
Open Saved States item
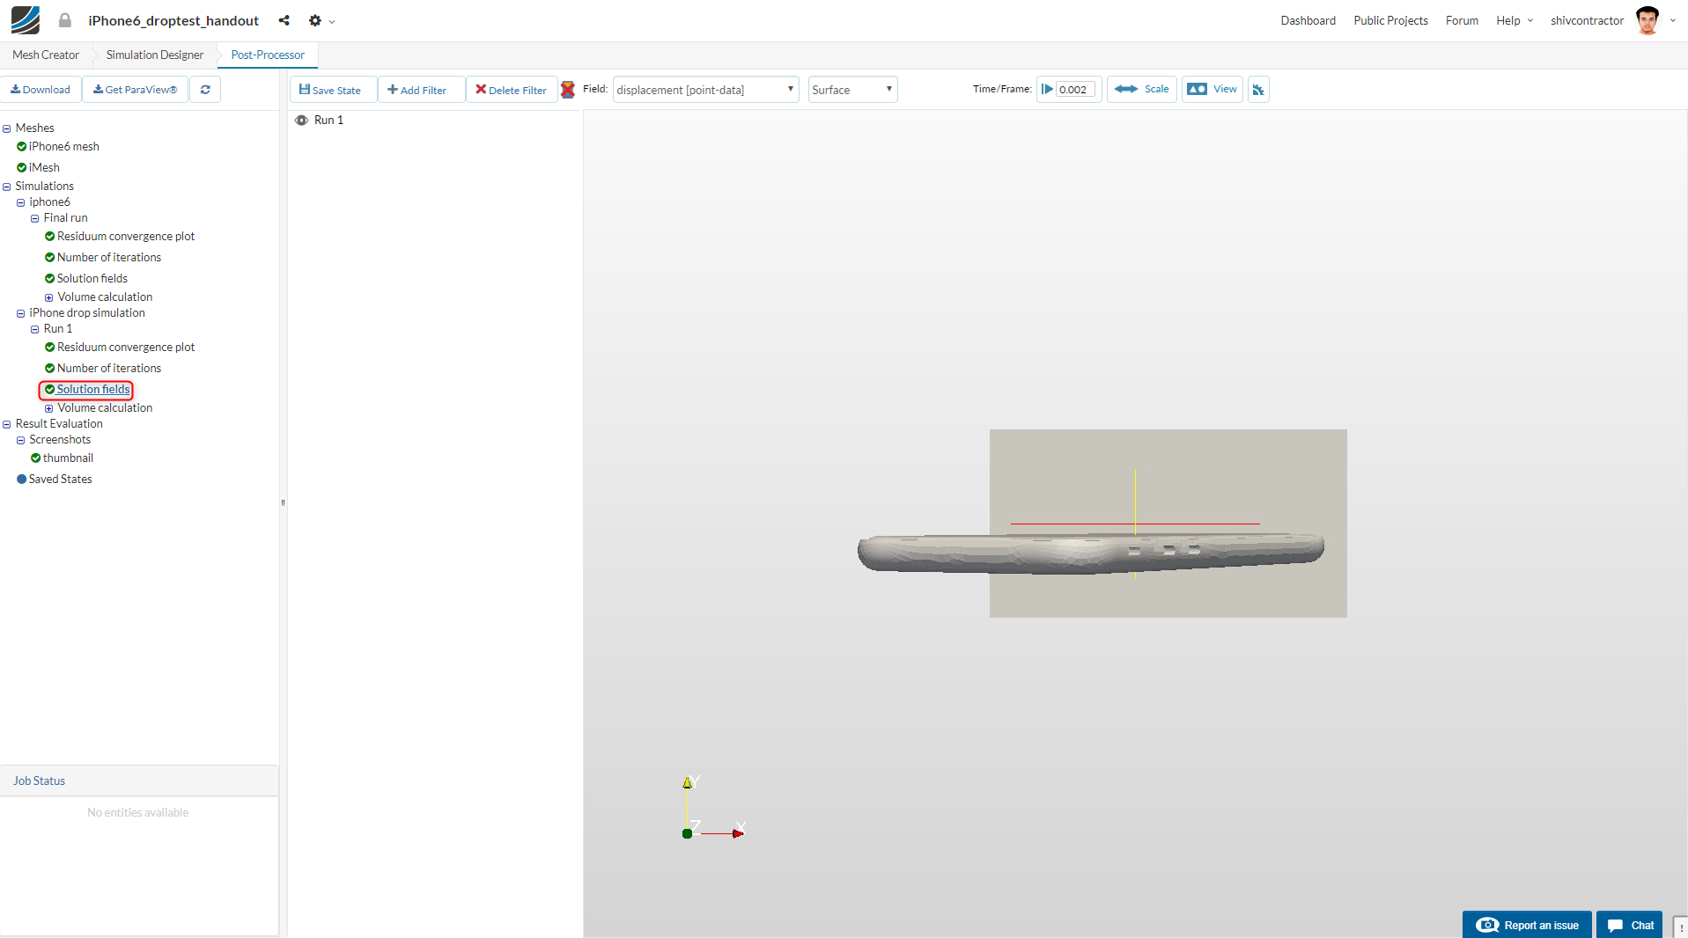pyautogui.click(x=60, y=480)
